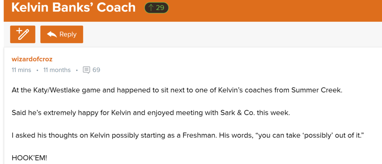Viewport: 382px width, 164px height.
Task: Upvote the thread via the 29 badge
Action: [157, 8]
